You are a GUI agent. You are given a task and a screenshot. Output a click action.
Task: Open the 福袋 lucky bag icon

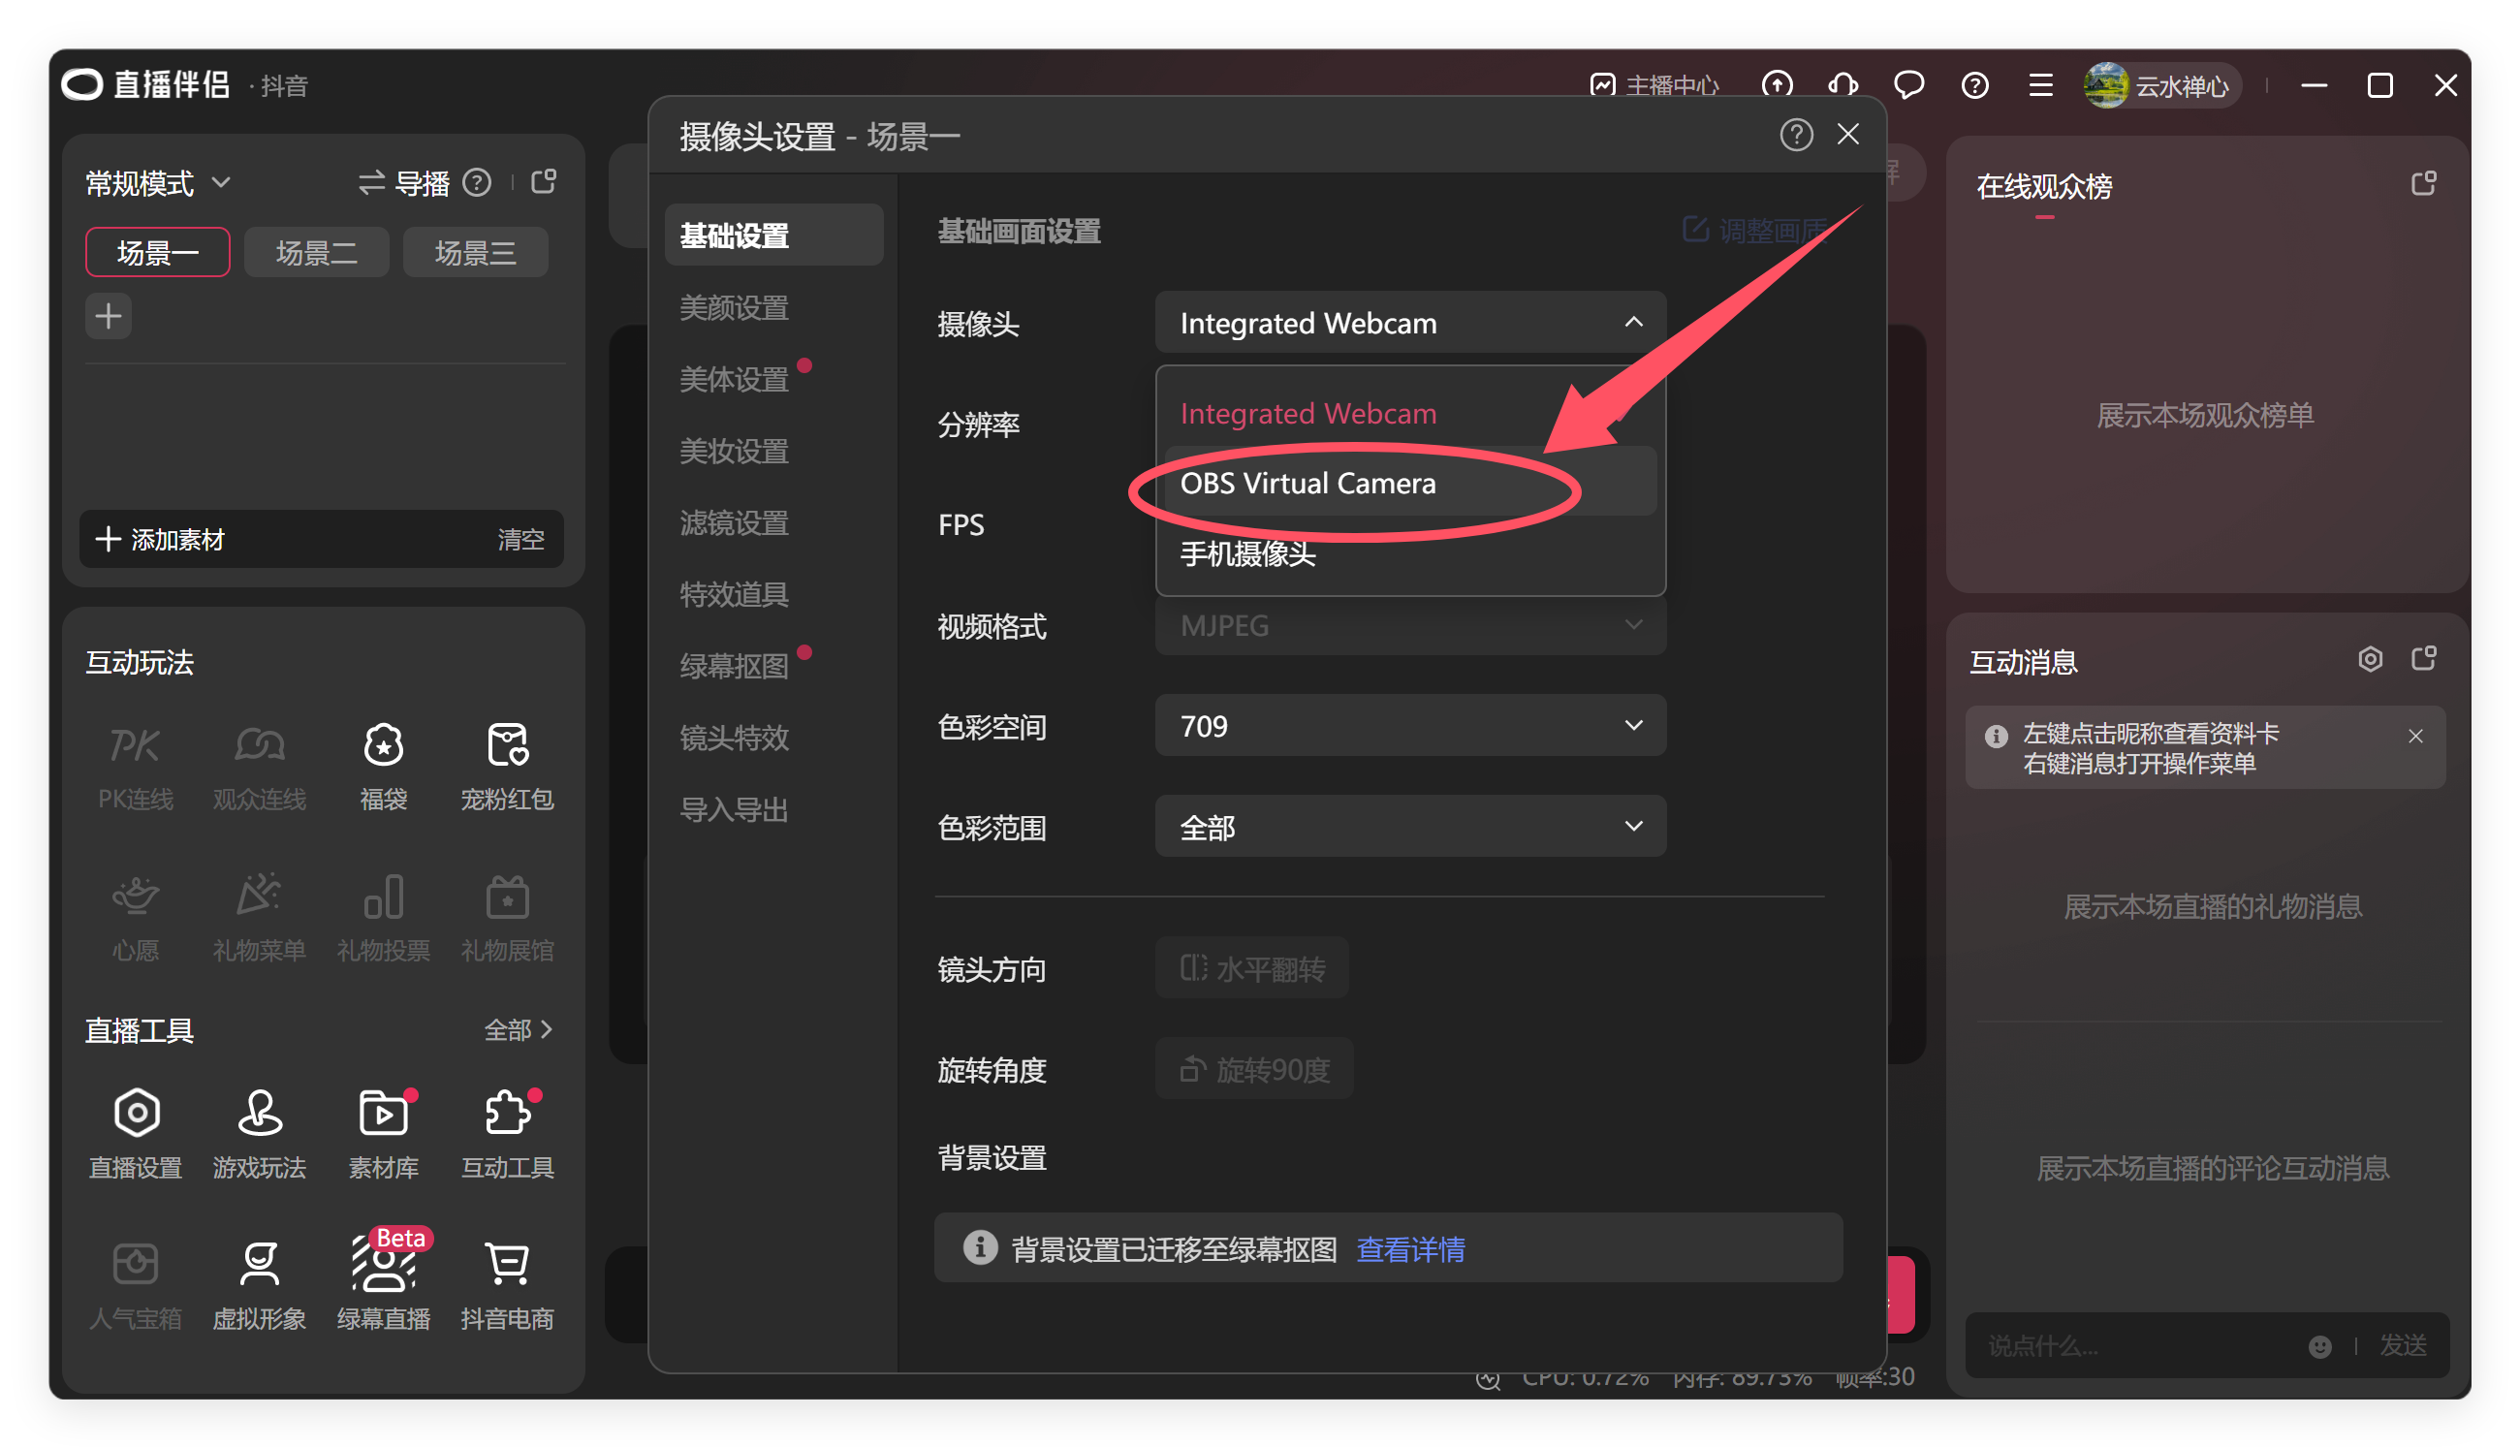383,767
